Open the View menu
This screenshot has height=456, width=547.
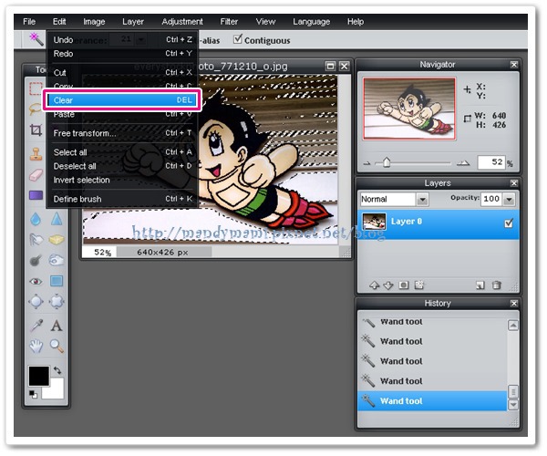[x=265, y=22]
